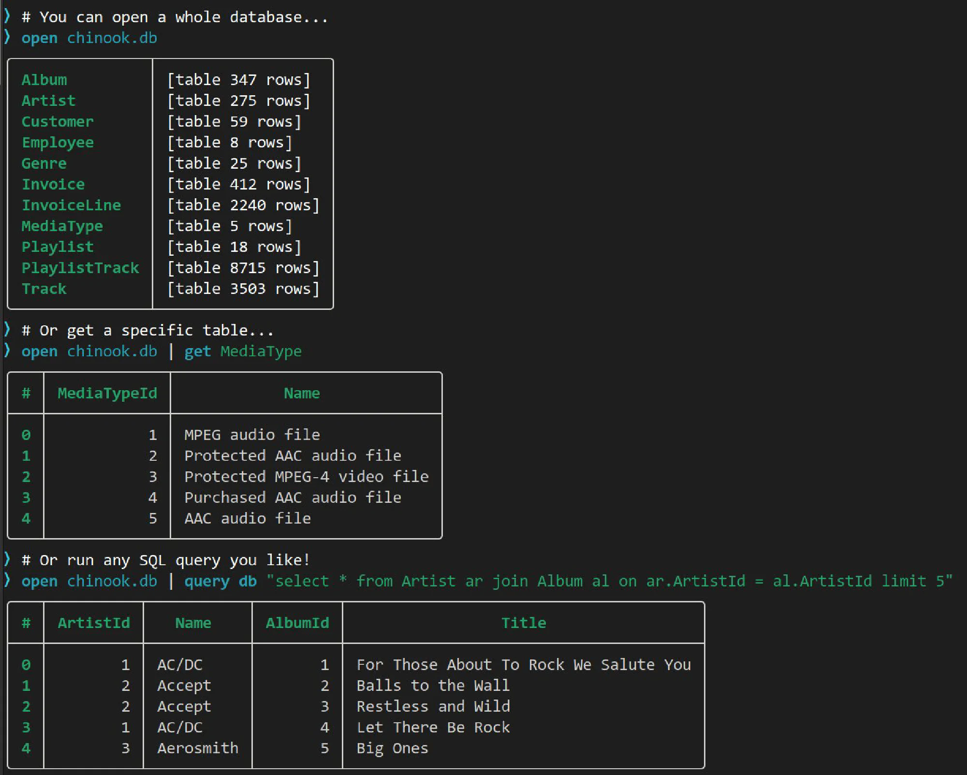Click the ArtistId column header

pos(94,623)
